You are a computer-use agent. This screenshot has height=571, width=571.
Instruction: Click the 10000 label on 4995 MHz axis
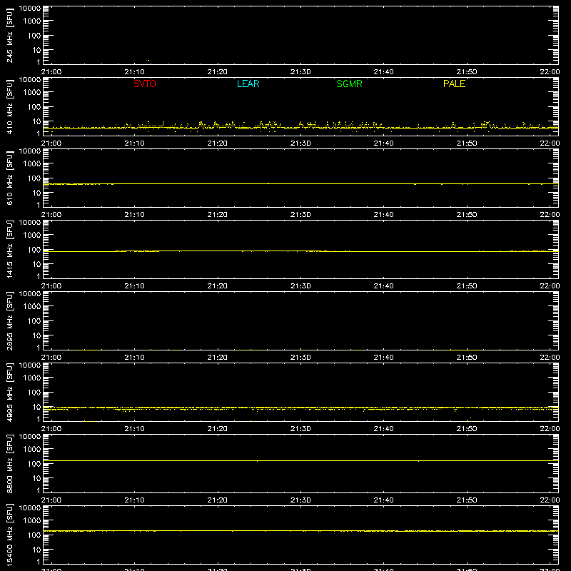click(x=30, y=365)
